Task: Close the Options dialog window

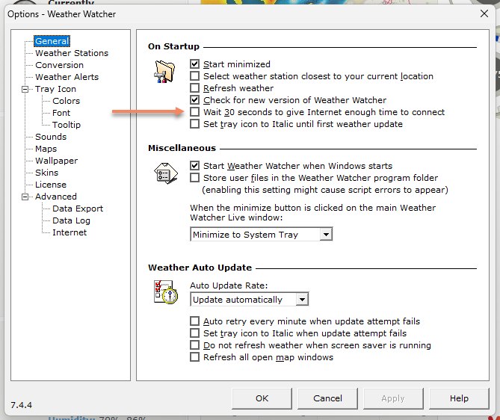Action: click(x=483, y=13)
